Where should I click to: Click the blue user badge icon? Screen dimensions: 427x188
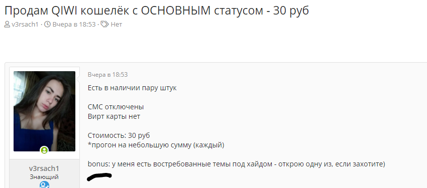click(x=44, y=185)
